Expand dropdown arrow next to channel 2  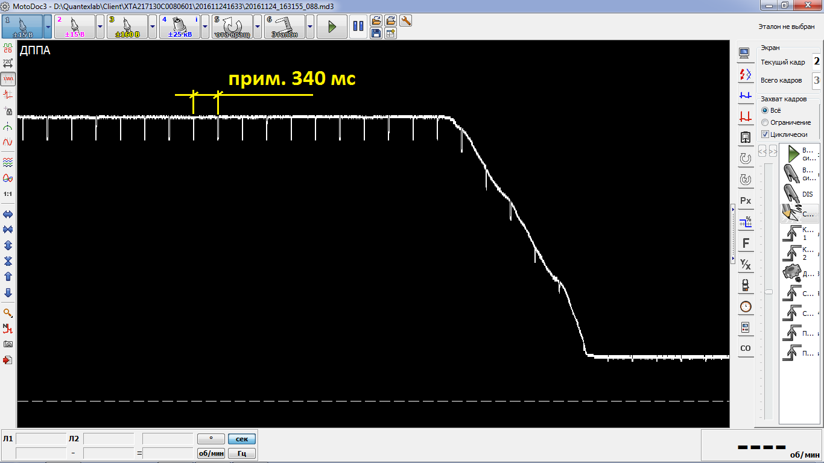point(100,27)
